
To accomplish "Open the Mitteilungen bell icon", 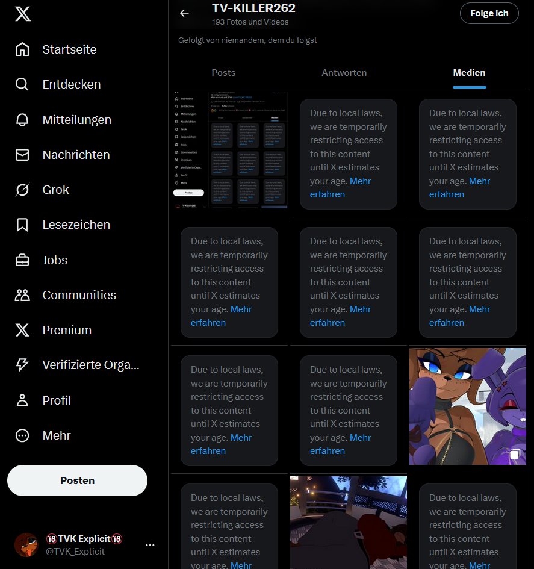I will point(22,119).
